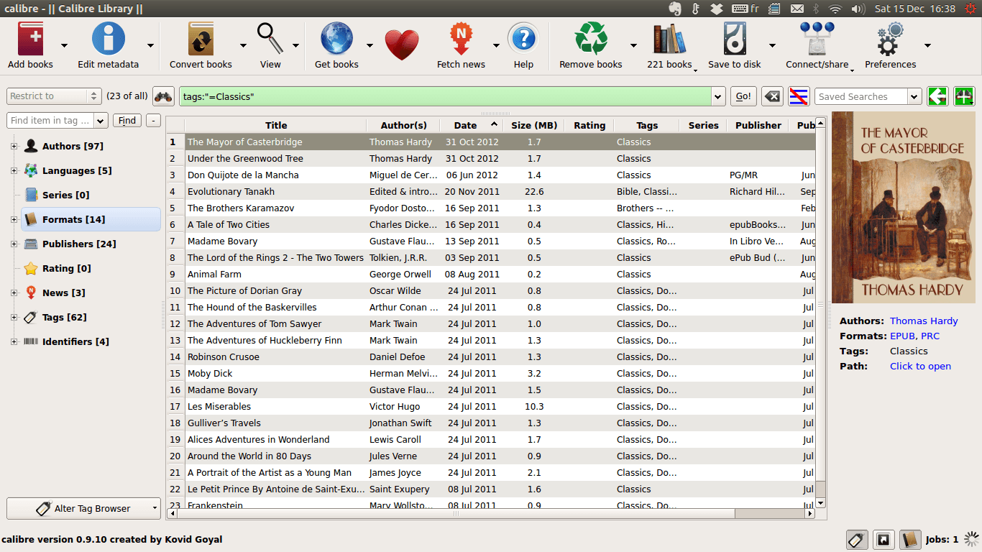Sort by the Title column header
982x552 pixels.
coord(276,125)
